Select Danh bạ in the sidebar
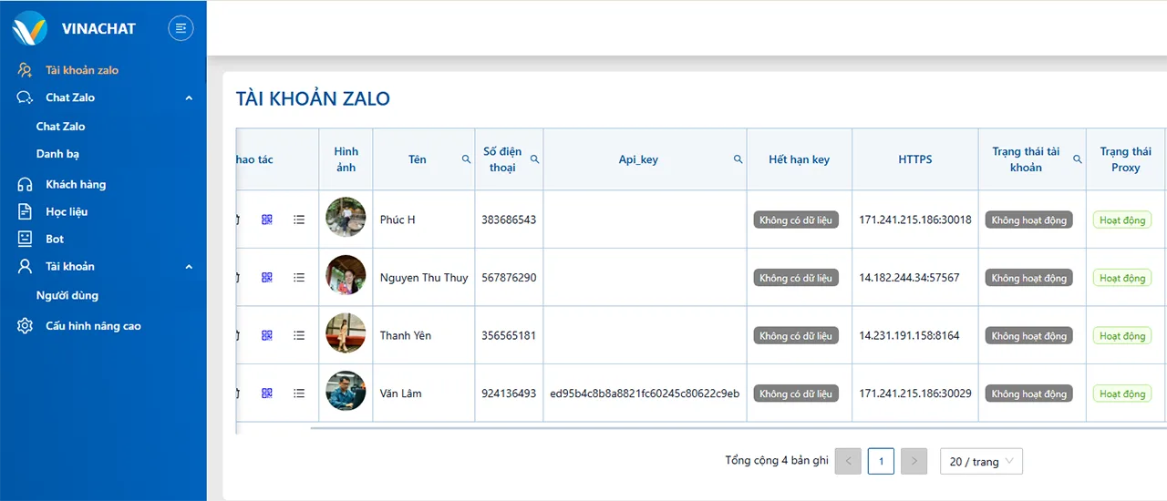Image resolution: width=1167 pixels, height=501 pixels. [57, 154]
